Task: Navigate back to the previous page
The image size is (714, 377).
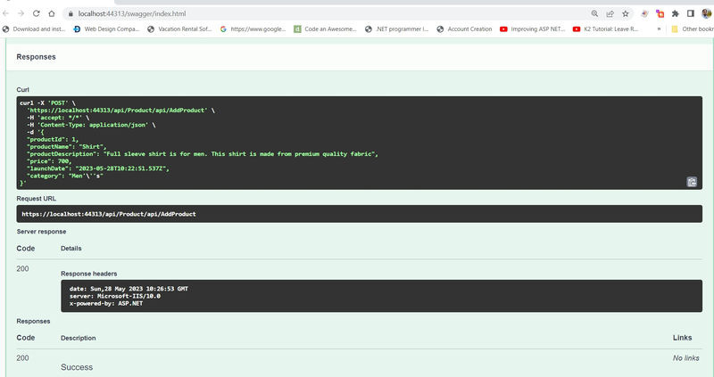Action: (x=6, y=13)
